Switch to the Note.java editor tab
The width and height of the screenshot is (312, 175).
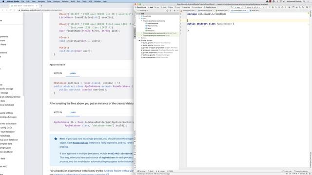[255, 11]
